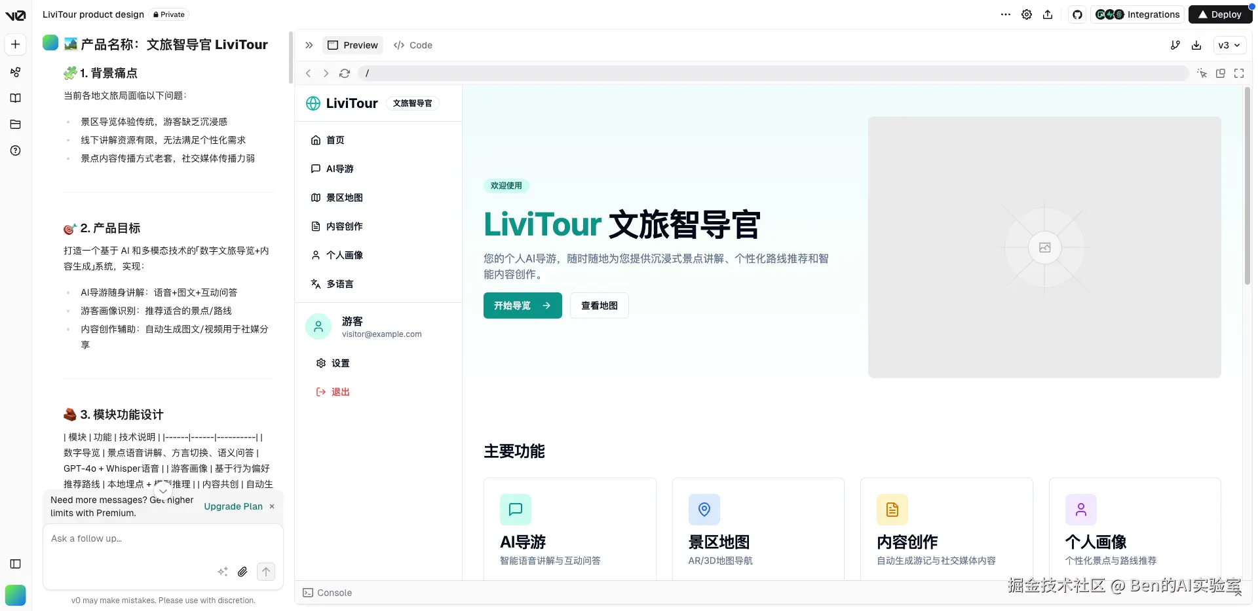Click the scroll-down chevron in chat
This screenshot has width=1258, height=611.
pyautogui.click(x=163, y=491)
